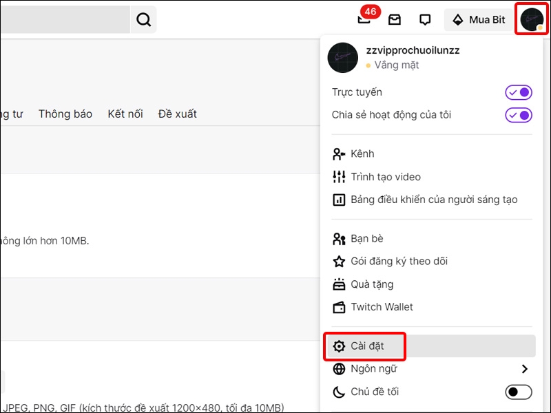Open Kênh menu item
Image resolution: width=551 pixels, height=413 pixels.
432,153
